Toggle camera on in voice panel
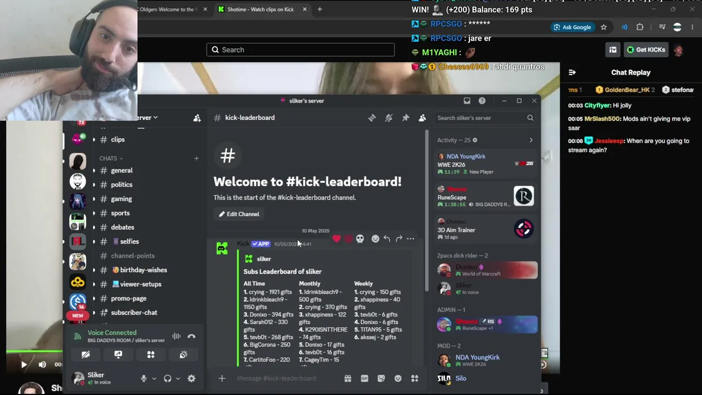Viewport: 702px width, 395px height. pos(86,355)
